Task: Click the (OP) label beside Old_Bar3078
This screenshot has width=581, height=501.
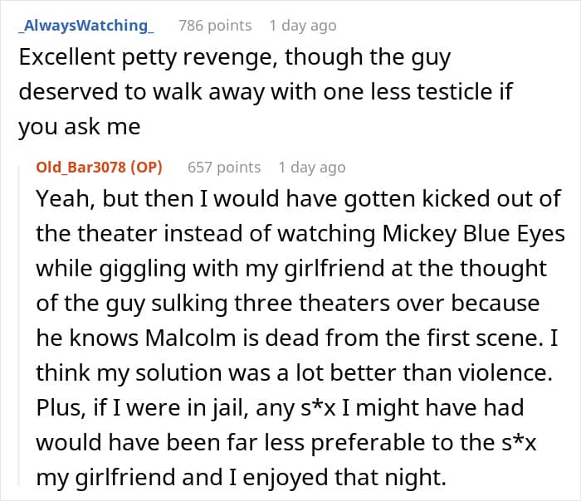Action: [144, 168]
